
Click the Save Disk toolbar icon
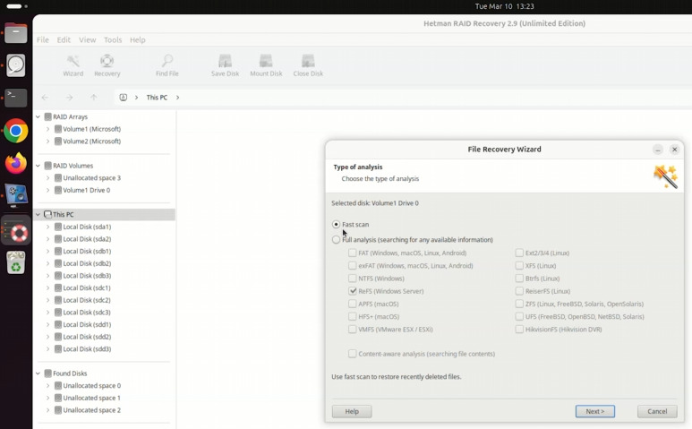[225, 65]
